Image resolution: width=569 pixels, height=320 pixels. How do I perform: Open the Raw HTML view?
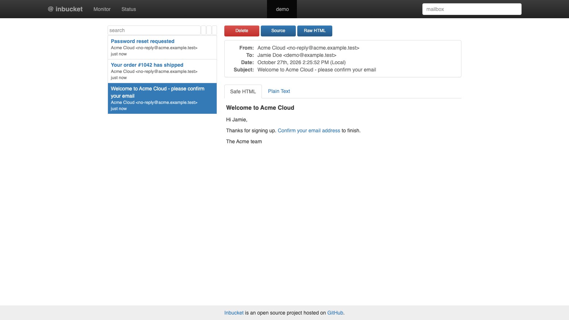pos(315,31)
